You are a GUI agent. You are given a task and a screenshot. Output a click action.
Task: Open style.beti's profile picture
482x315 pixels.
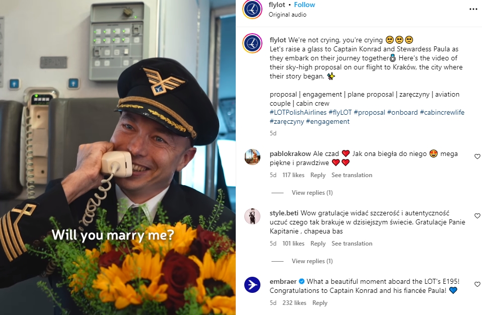(x=252, y=216)
